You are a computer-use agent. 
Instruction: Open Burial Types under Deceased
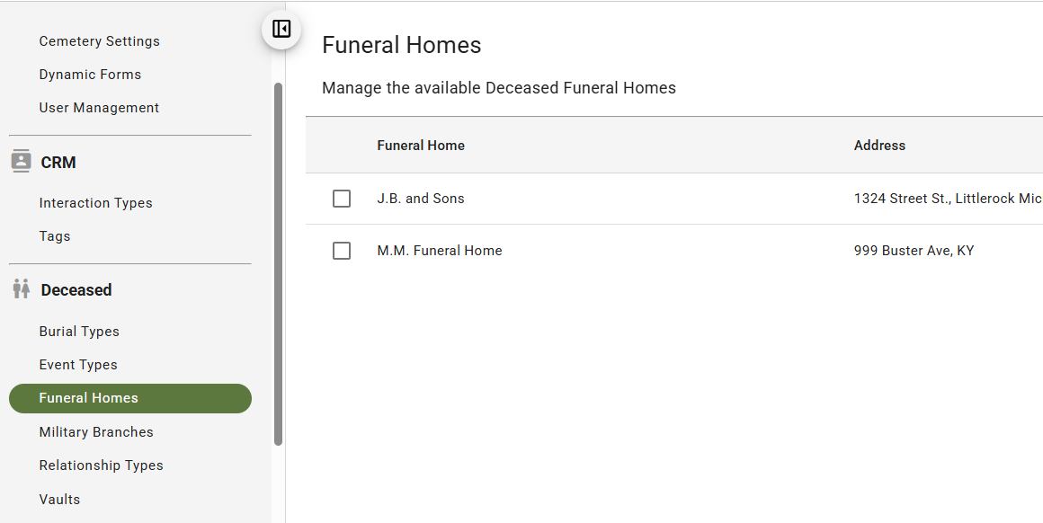(x=79, y=332)
